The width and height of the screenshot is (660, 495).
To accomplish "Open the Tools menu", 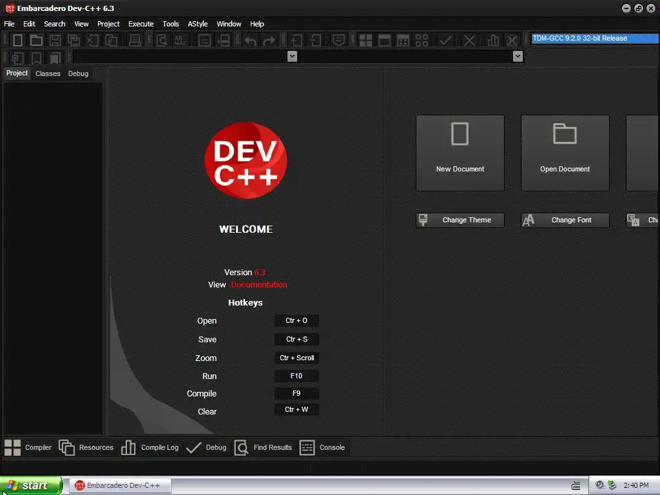I will [170, 24].
